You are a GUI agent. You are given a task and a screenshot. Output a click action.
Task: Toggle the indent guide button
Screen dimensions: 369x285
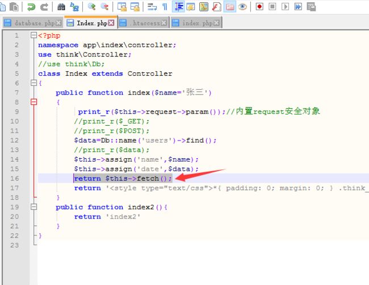178,7
